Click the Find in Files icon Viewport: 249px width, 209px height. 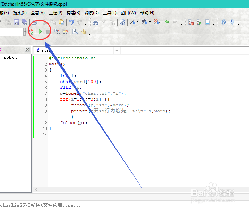pyautogui.click(x=122, y=22)
